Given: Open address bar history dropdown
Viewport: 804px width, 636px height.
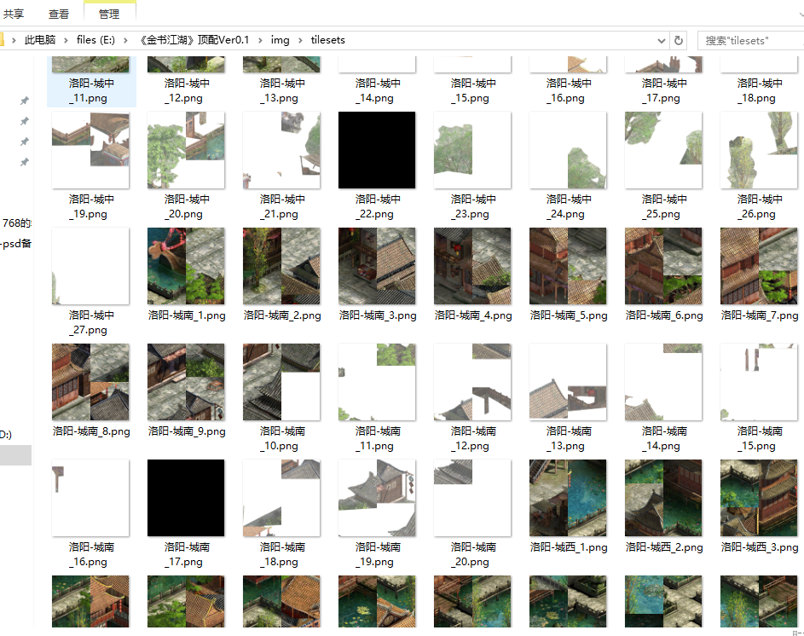Looking at the screenshot, I should tap(662, 40).
